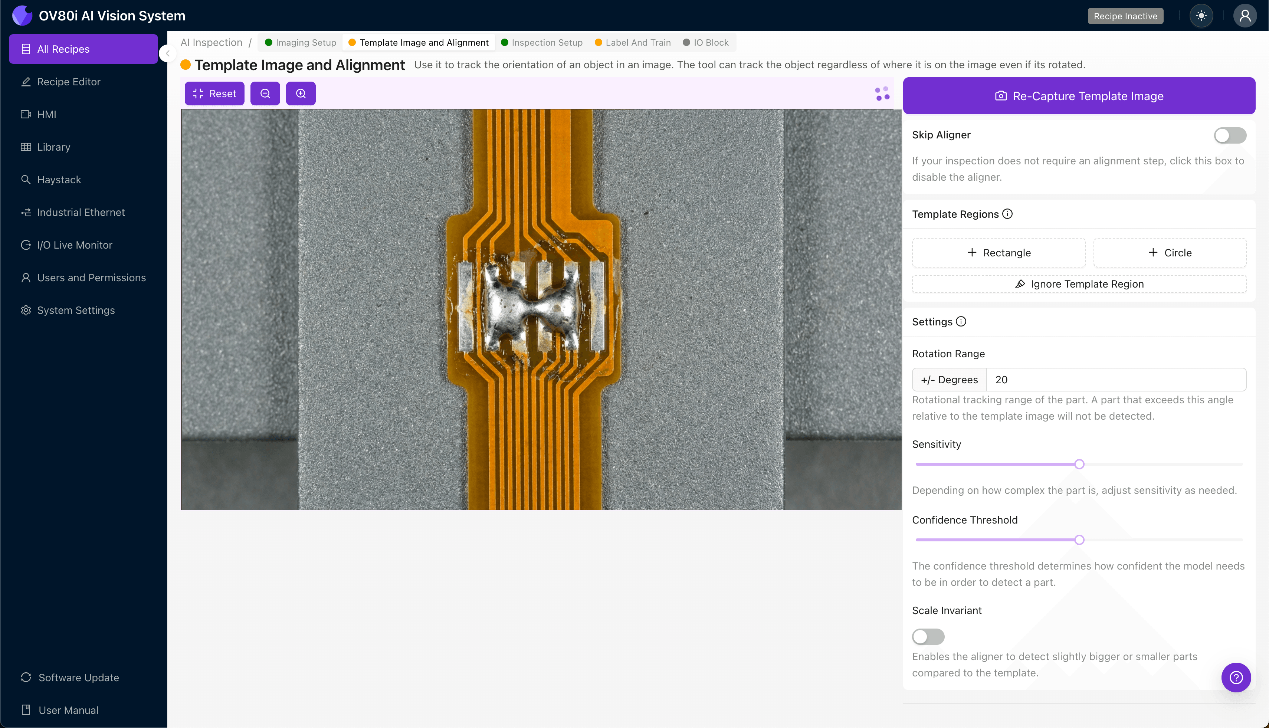Click the Rotation Range degrees input field
Image resolution: width=1269 pixels, height=728 pixels.
pos(1115,380)
